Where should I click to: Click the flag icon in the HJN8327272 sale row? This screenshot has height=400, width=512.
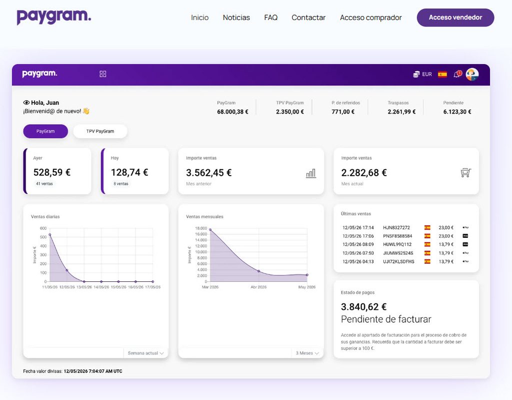click(427, 228)
